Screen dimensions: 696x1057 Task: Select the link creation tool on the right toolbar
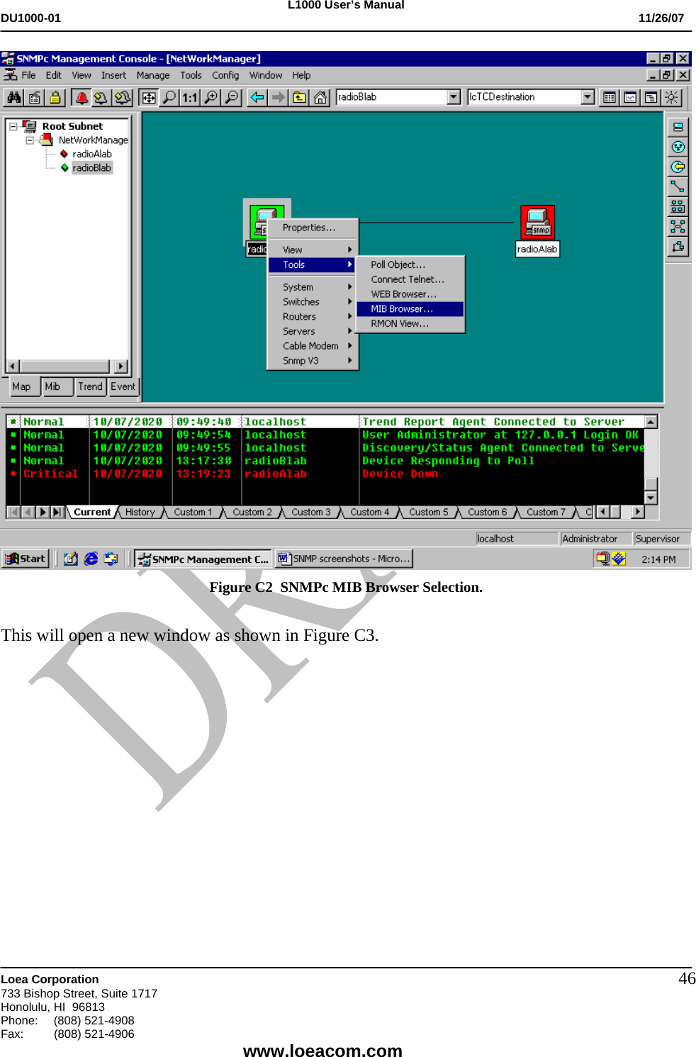(x=678, y=186)
